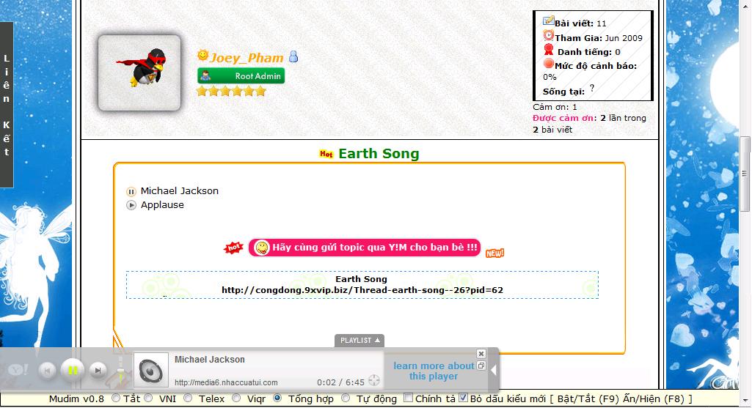Screen dimensions: 752x408
Task: Select the Telex input method
Action: click(188, 398)
